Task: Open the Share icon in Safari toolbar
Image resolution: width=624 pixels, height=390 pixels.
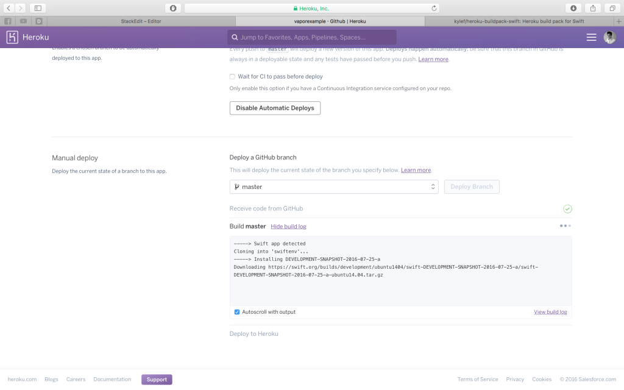Action: point(593,8)
